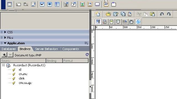Save all open documents

point(123,14)
